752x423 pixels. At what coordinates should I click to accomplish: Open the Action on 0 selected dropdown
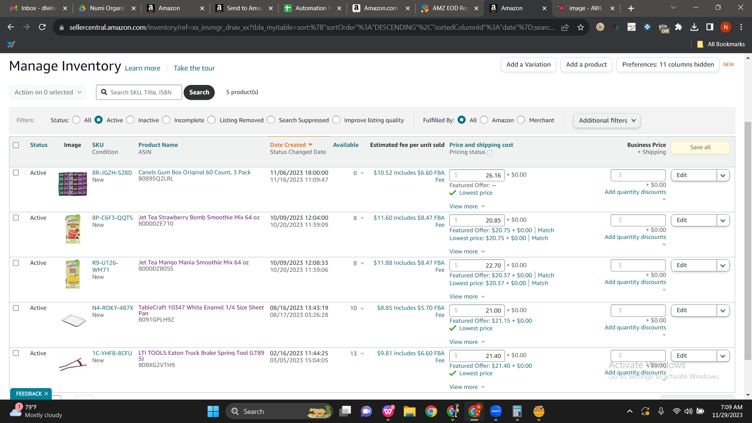48,92
